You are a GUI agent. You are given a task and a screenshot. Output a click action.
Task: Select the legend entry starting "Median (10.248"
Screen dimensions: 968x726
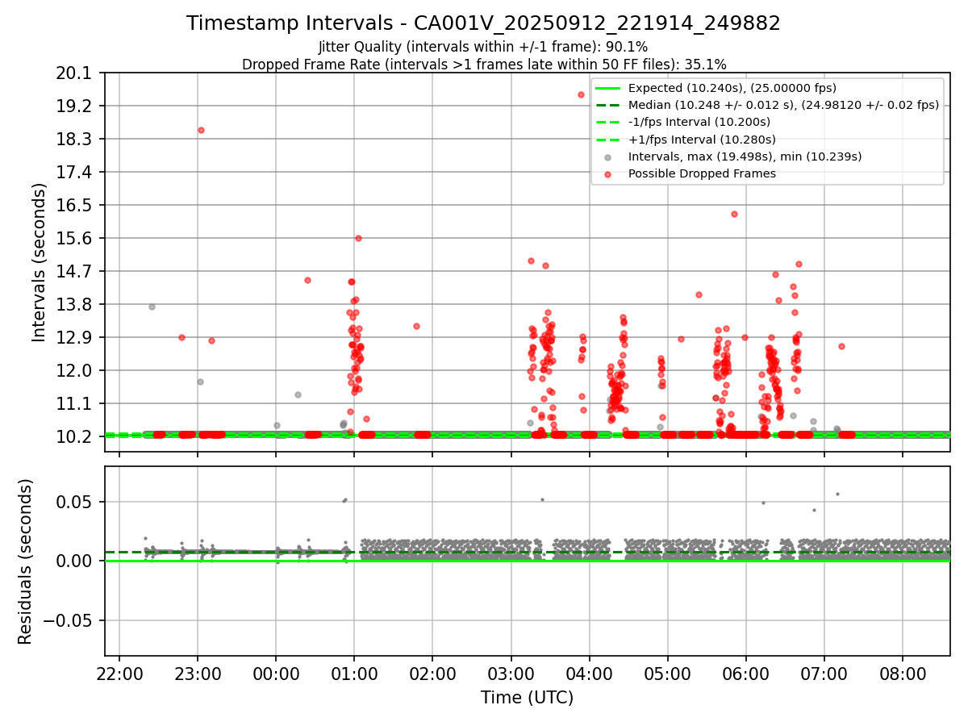(783, 105)
